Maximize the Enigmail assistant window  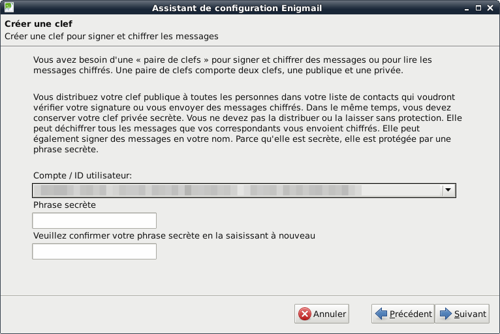[x=479, y=8]
